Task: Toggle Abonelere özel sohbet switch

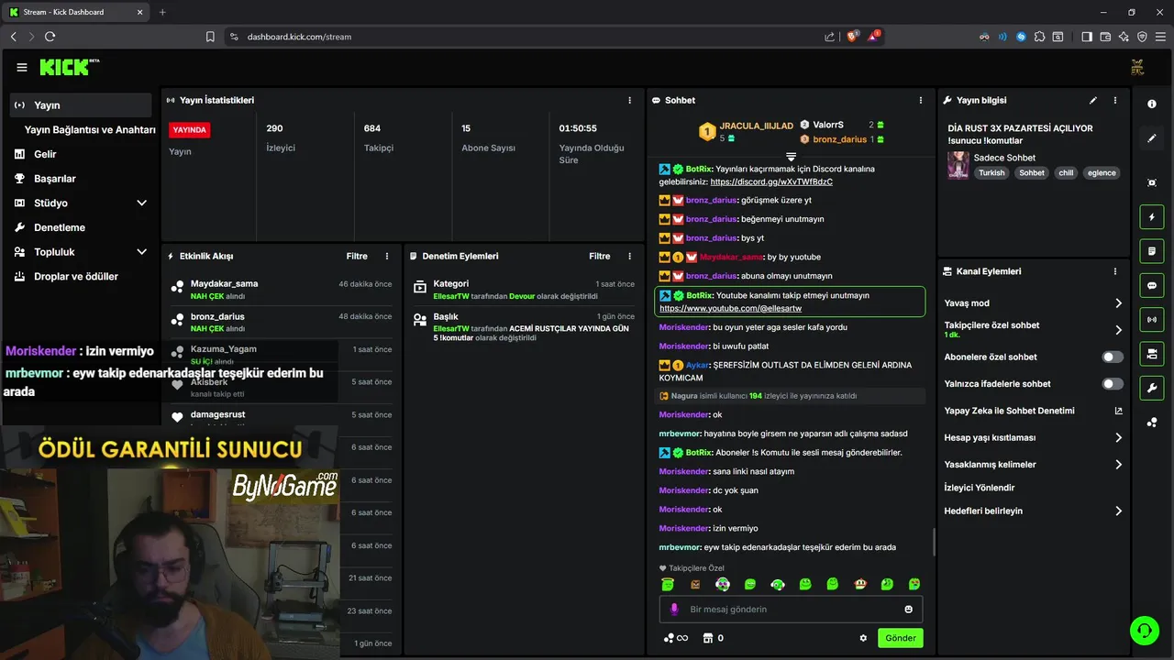Action: click(1113, 357)
